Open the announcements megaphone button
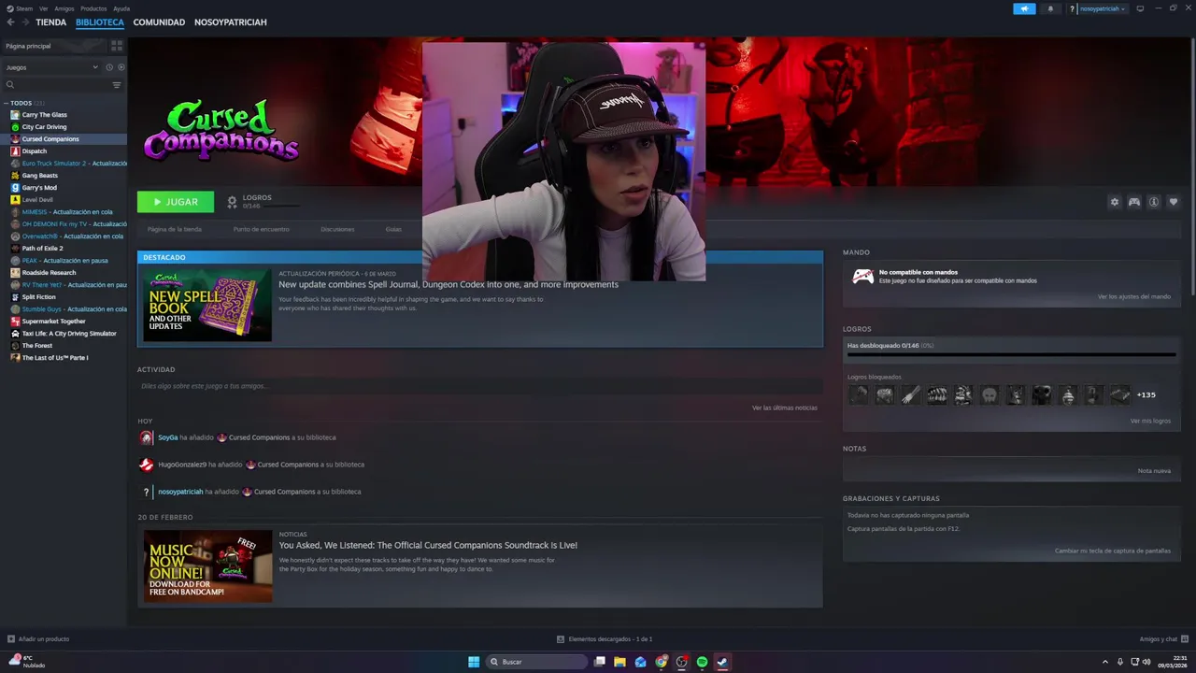This screenshot has width=1196, height=673. point(1024,8)
